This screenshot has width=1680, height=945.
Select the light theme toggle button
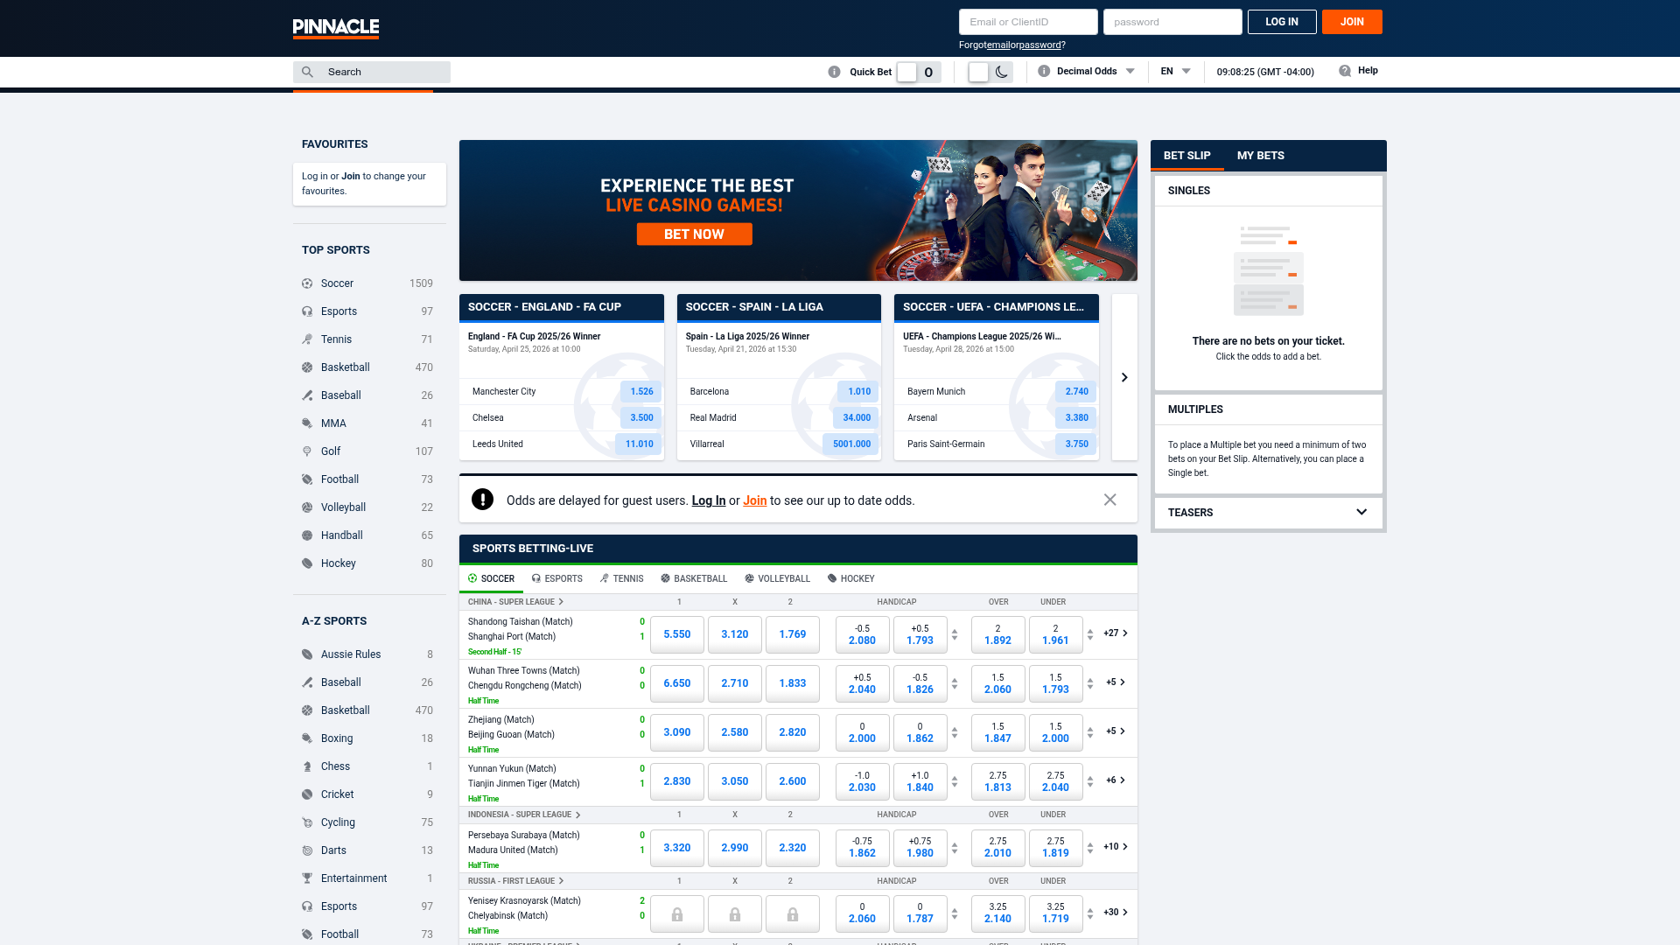click(x=978, y=72)
